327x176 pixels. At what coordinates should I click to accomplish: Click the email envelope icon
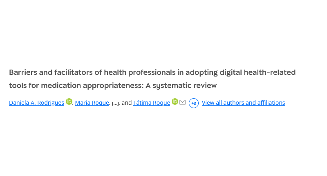click(182, 102)
